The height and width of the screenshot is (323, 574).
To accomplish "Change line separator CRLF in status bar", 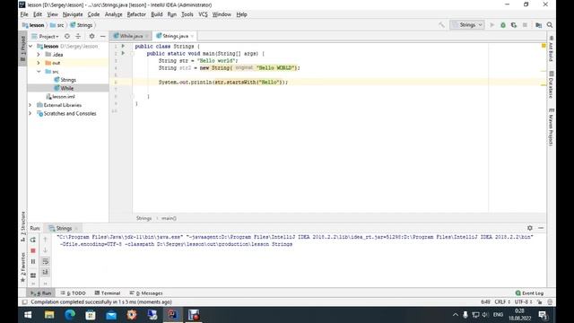I will click(502, 302).
